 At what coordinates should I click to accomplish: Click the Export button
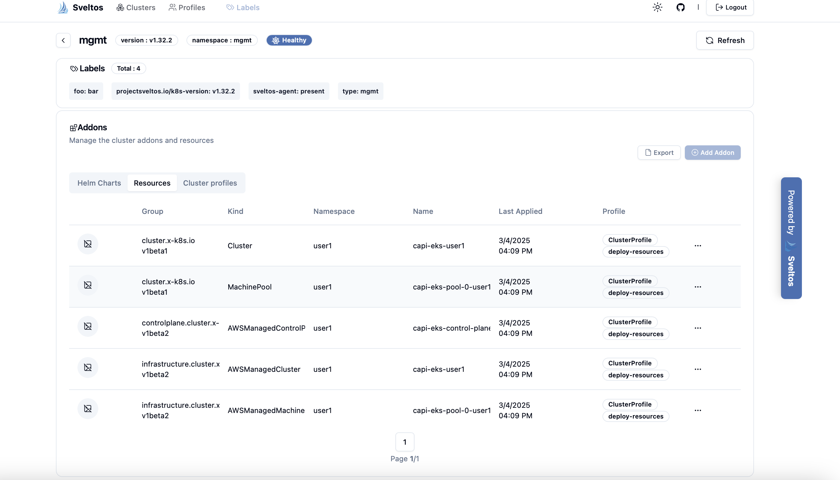point(659,152)
